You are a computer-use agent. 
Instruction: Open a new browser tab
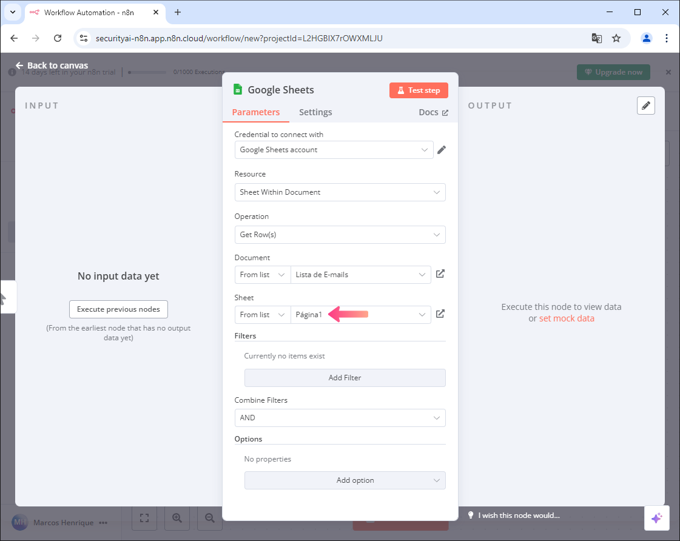[x=177, y=12]
